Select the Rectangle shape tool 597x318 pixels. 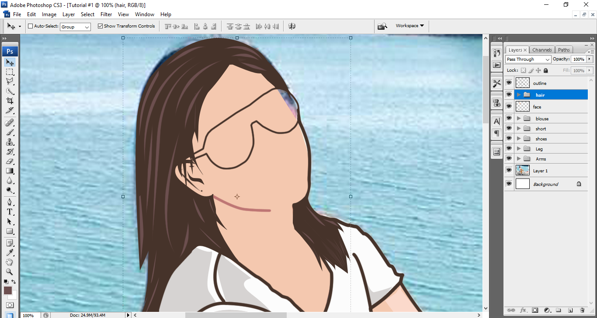(10, 231)
